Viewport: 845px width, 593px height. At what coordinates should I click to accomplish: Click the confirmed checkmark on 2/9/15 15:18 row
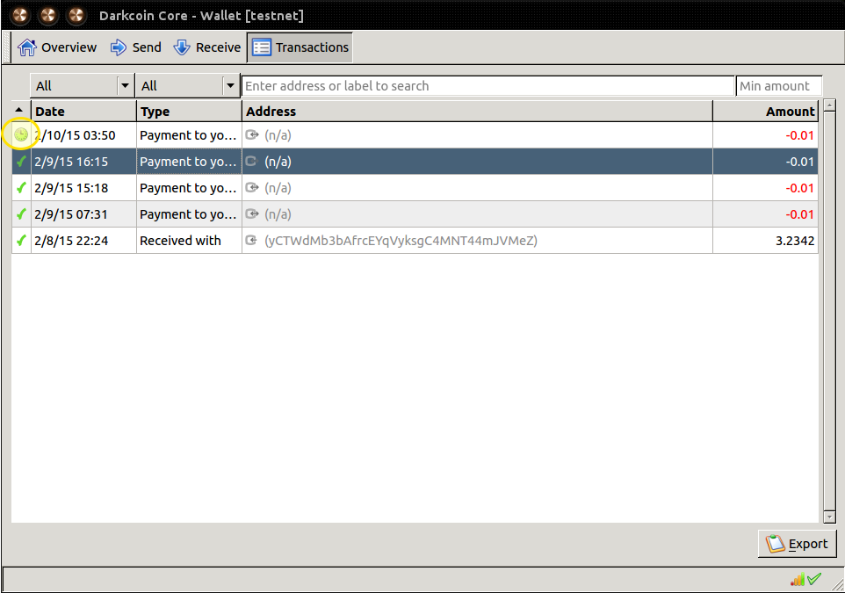[x=21, y=188]
